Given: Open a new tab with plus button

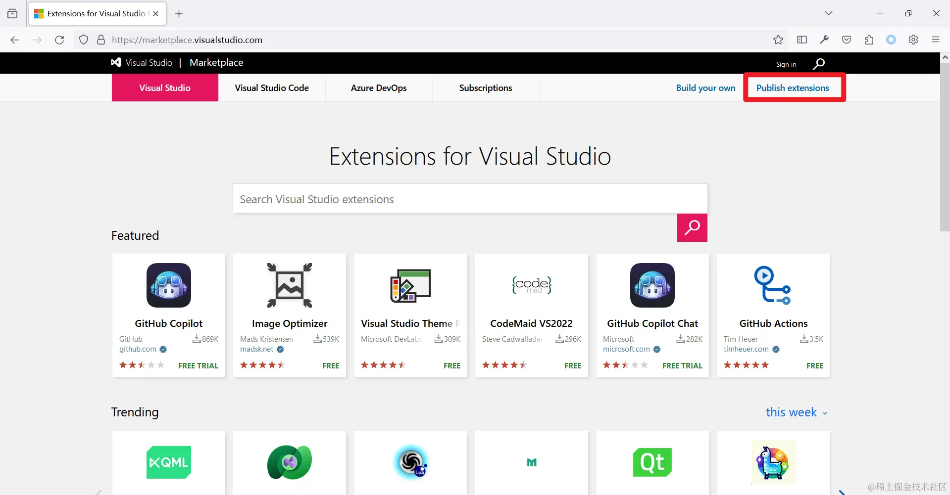Looking at the screenshot, I should [179, 14].
